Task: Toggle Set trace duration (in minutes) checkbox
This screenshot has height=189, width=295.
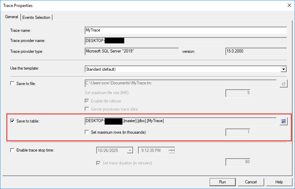Action: coord(98,163)
